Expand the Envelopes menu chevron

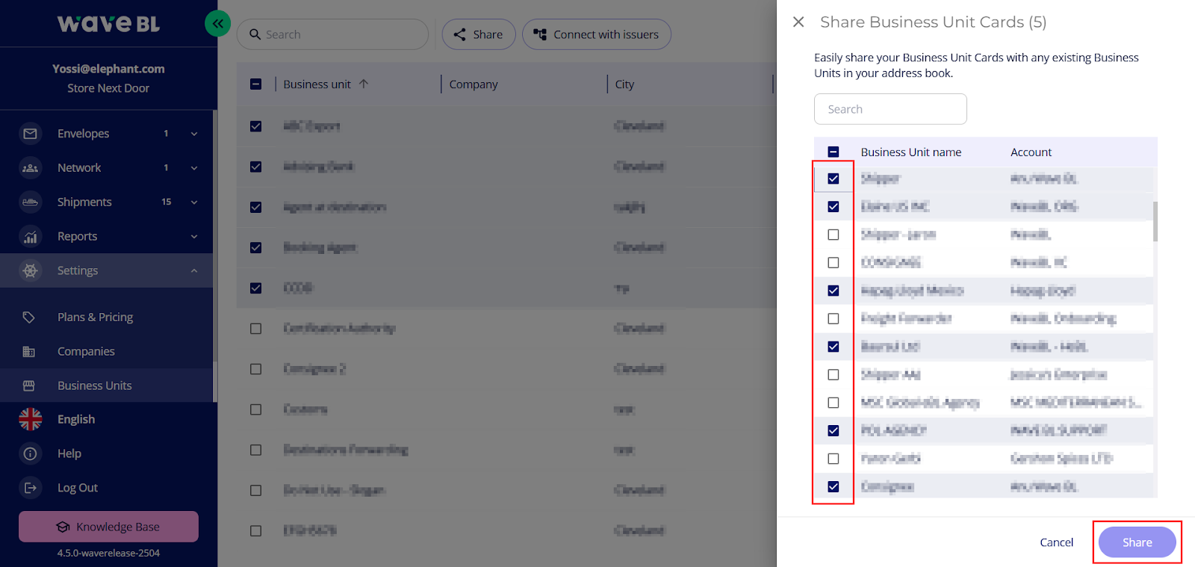194,134
